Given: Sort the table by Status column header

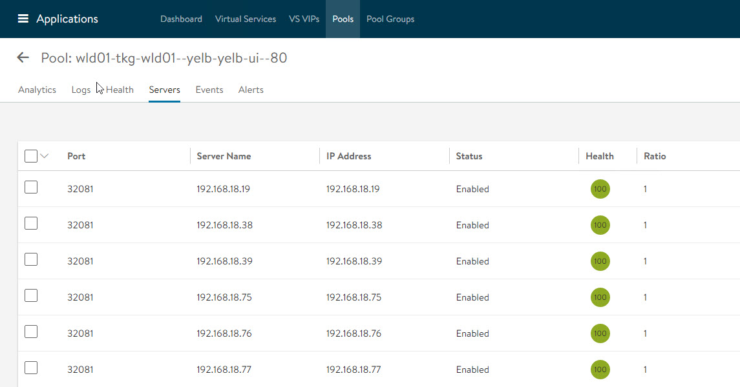Looking at the screenshot, I should pos(469,156).
